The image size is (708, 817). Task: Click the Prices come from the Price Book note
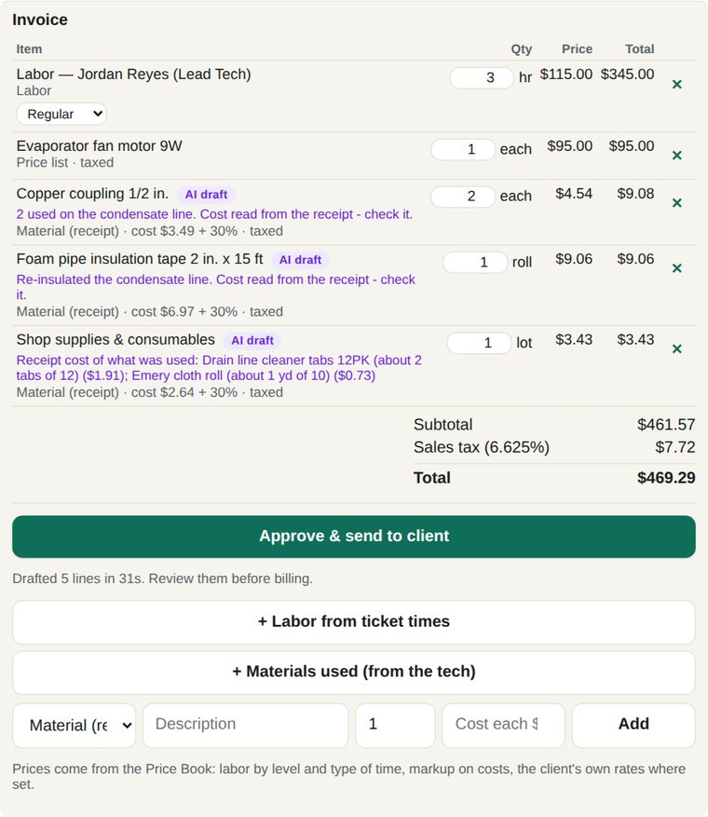[349, 777]
